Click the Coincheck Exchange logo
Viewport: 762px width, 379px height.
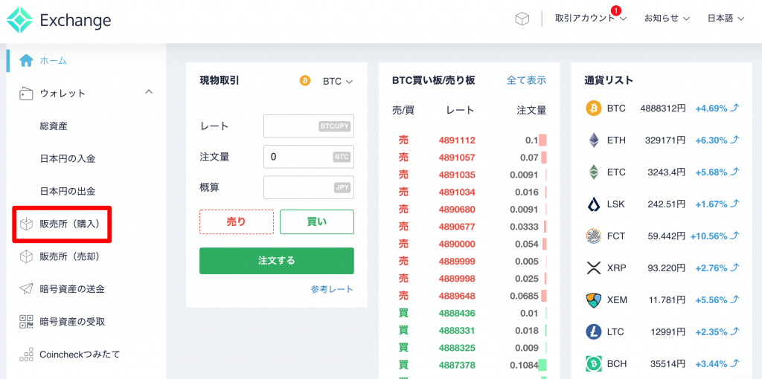(59, 20)
